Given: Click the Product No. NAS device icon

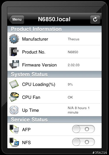Looking at the screenshot, I should click(x=14, y=52).
